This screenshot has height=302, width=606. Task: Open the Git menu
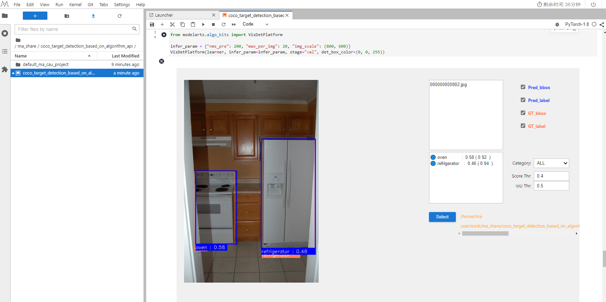90,4
